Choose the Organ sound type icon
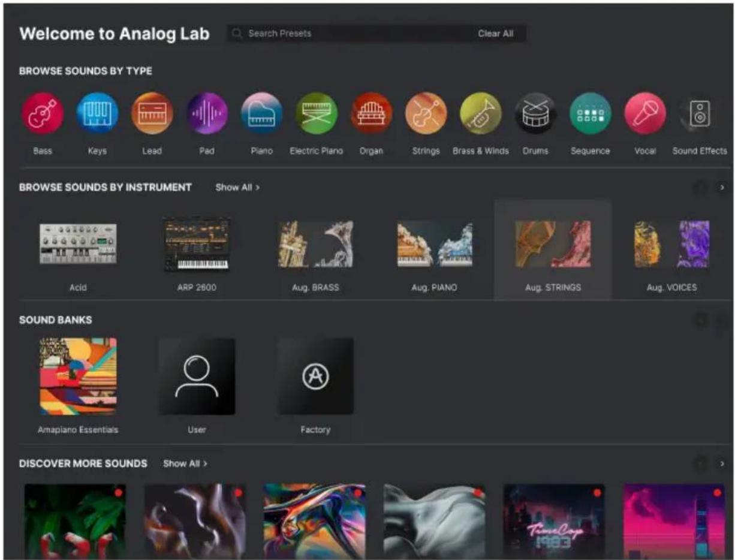The image size is (735, 560). pyautogui.click(x=371, y=113)
